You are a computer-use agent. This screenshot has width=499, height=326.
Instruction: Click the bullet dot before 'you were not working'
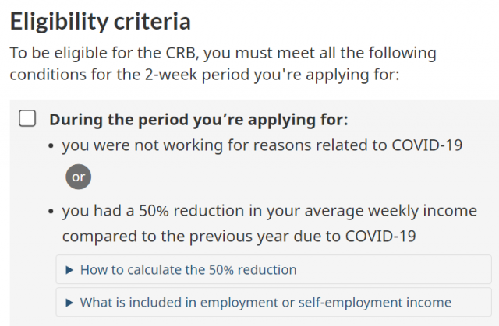pyautogui.click(x=51, y=146)
